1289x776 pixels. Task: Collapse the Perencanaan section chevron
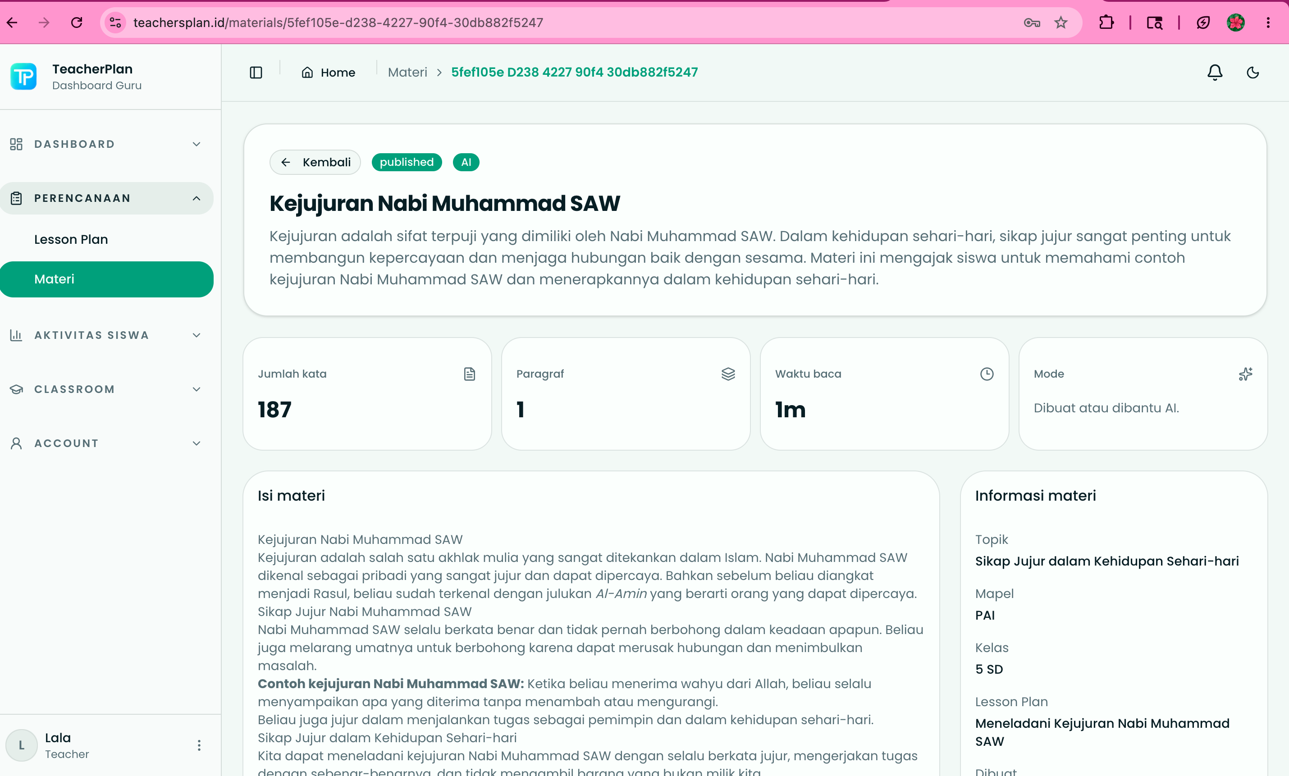click(x=197, y=198)
